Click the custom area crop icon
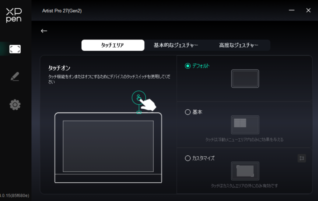 click(x=301, y=158)
